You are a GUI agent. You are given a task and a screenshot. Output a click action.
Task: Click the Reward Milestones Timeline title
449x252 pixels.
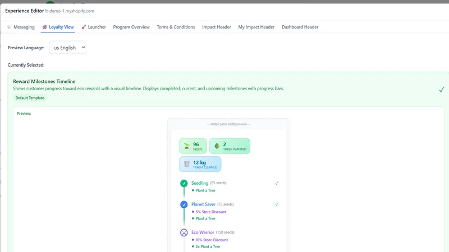[44, 81]
